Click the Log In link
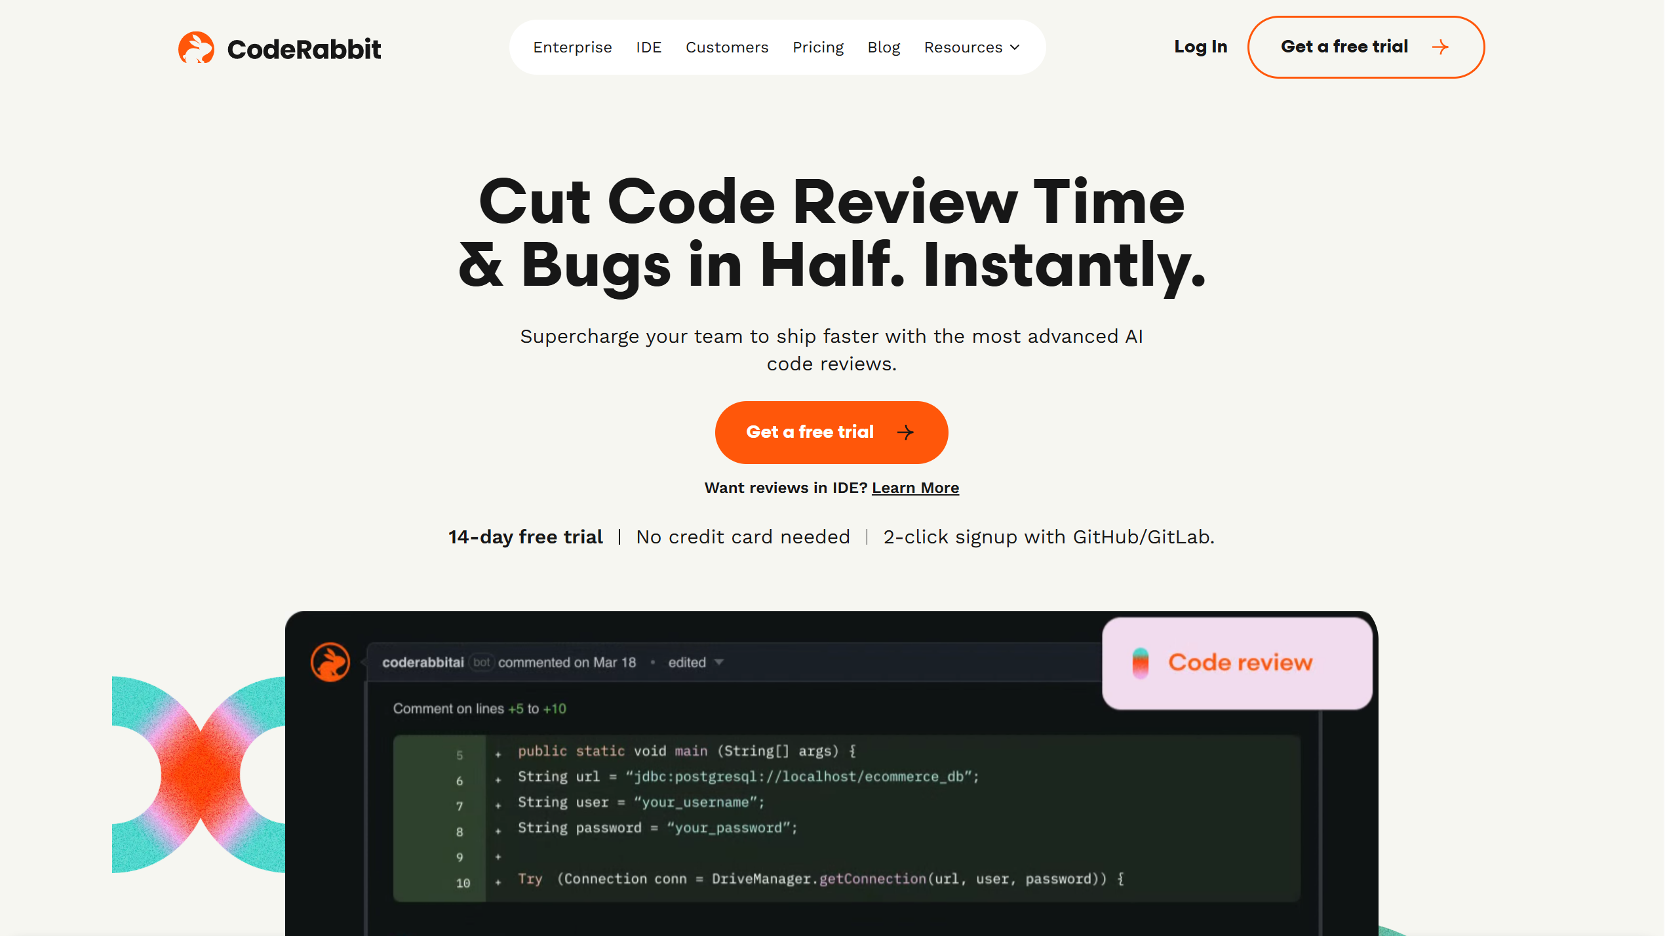The image size is (1665, 936). coord(1200,47)
